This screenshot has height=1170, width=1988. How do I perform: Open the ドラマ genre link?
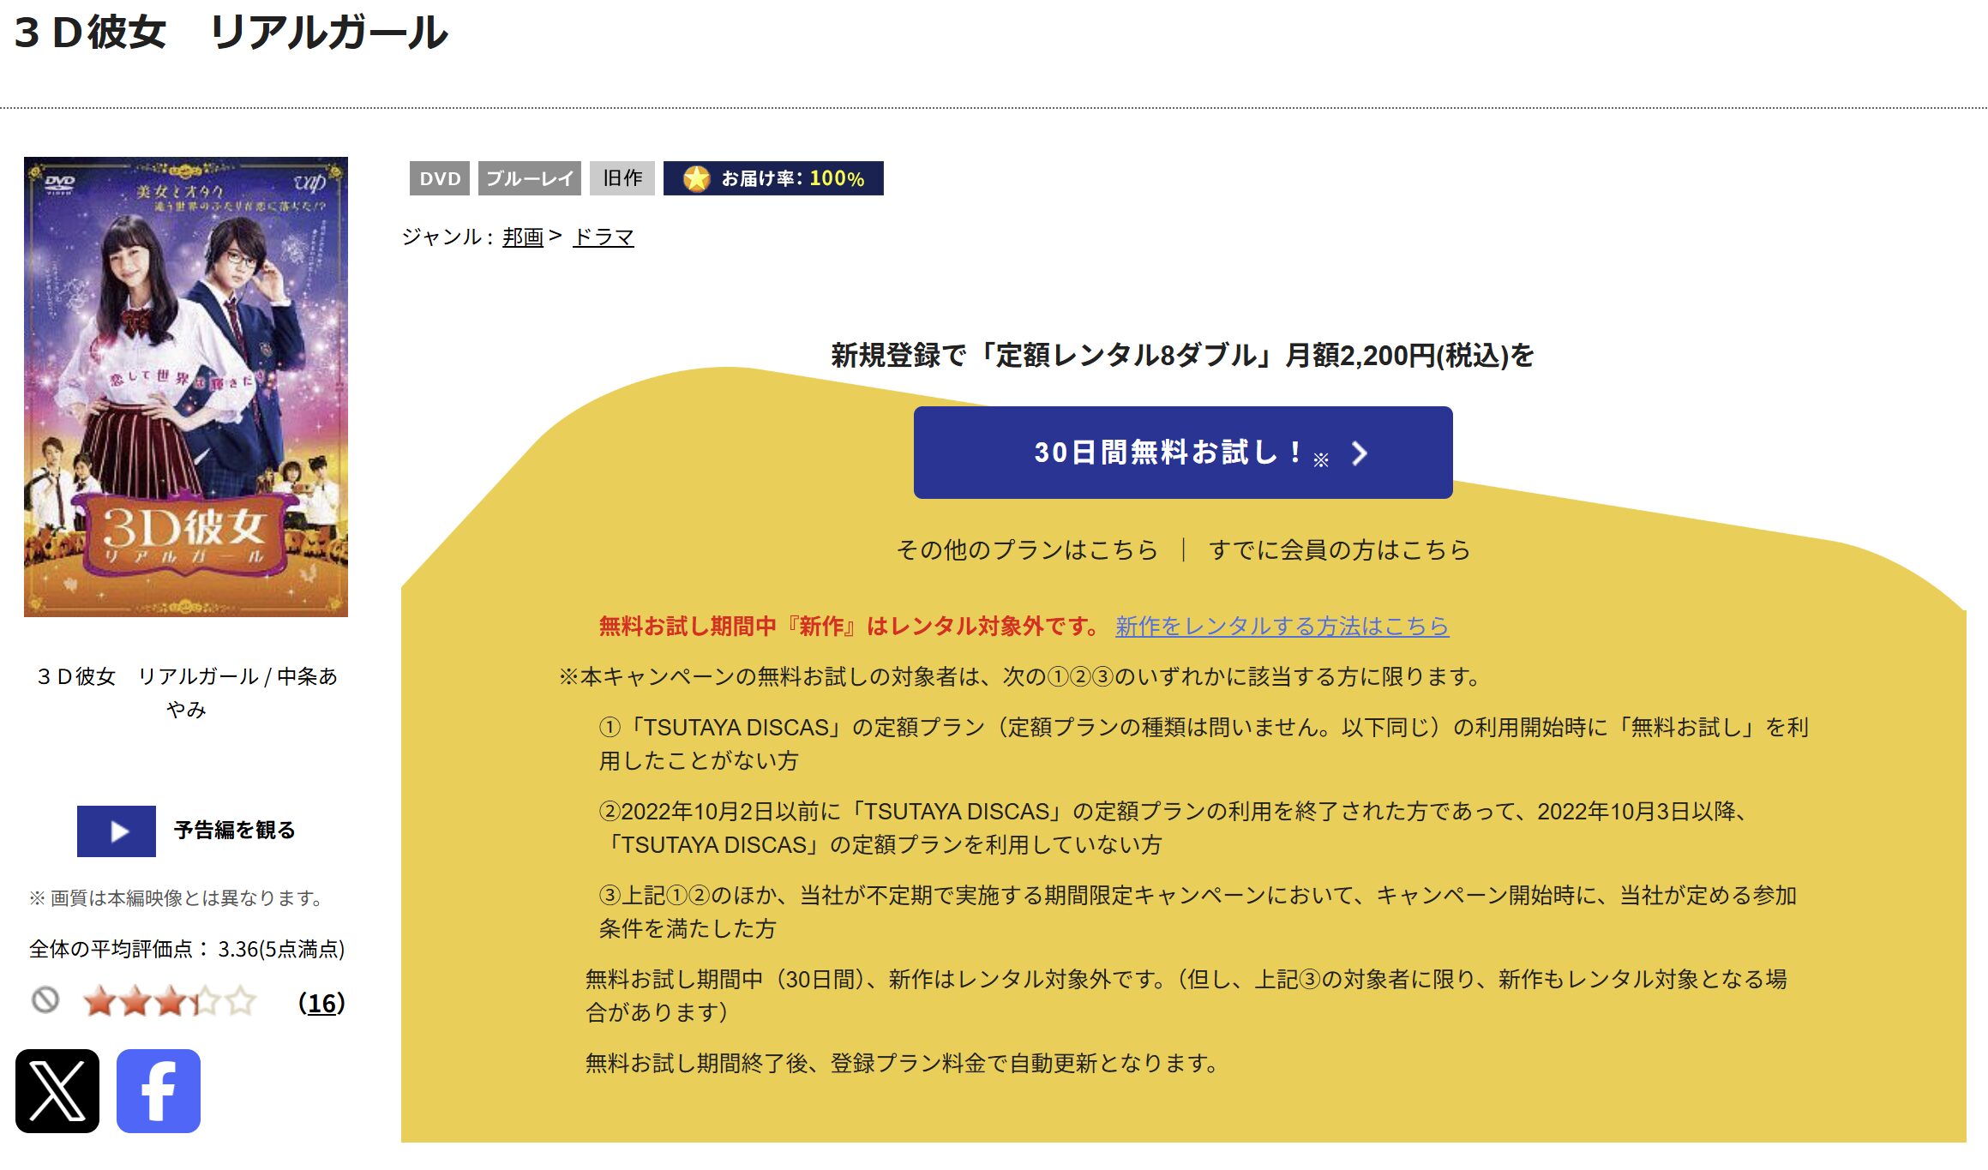(x=604, y=237)
